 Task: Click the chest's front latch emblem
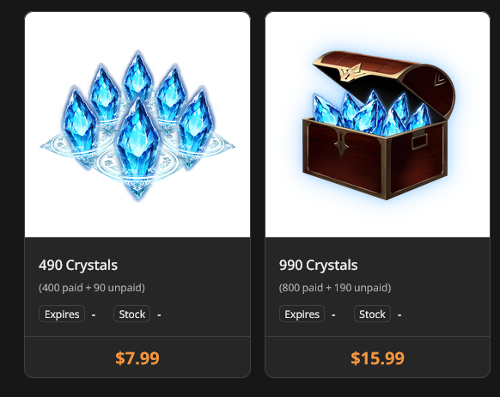(x=342, y=144)
